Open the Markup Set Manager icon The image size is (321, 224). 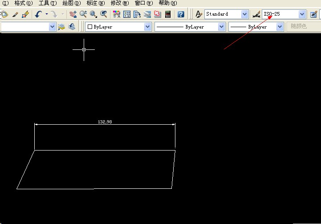point(158,14)
